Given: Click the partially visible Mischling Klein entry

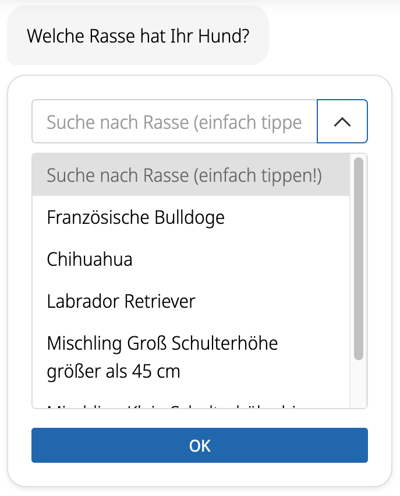Looking at the screenshot, I should pyautogui.click(x=175, y=402).
